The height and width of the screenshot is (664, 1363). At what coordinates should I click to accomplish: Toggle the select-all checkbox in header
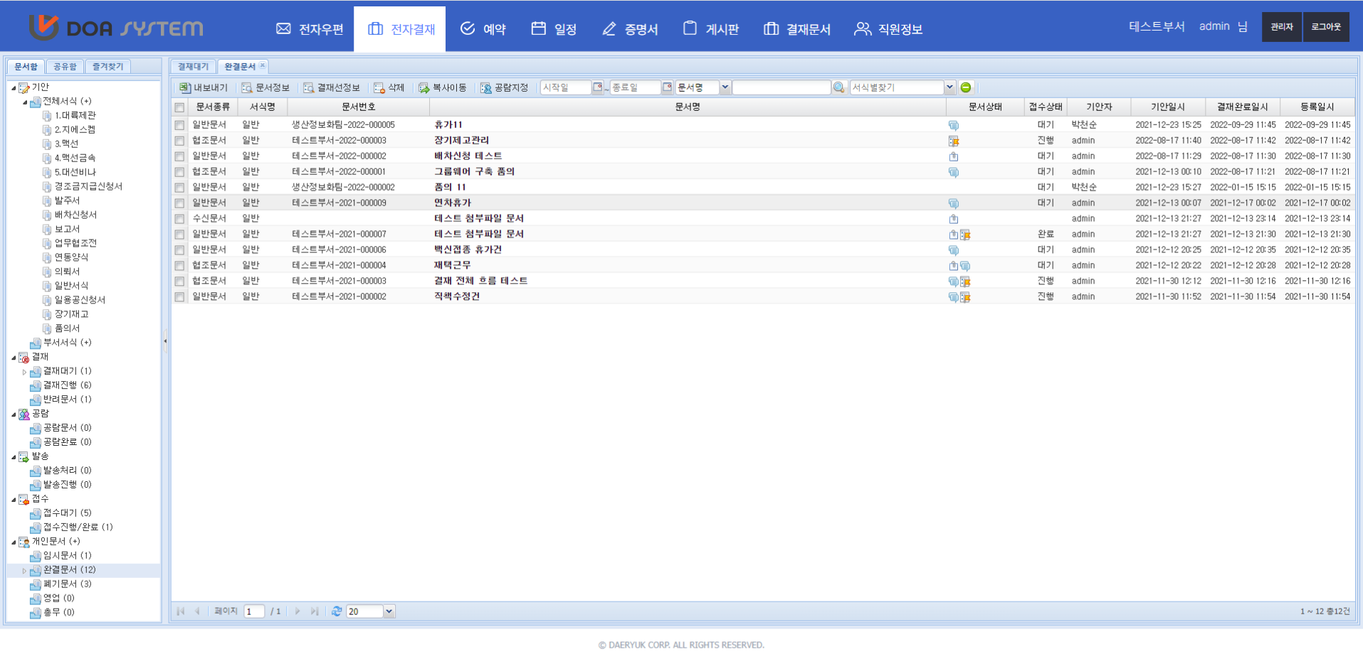179,107
